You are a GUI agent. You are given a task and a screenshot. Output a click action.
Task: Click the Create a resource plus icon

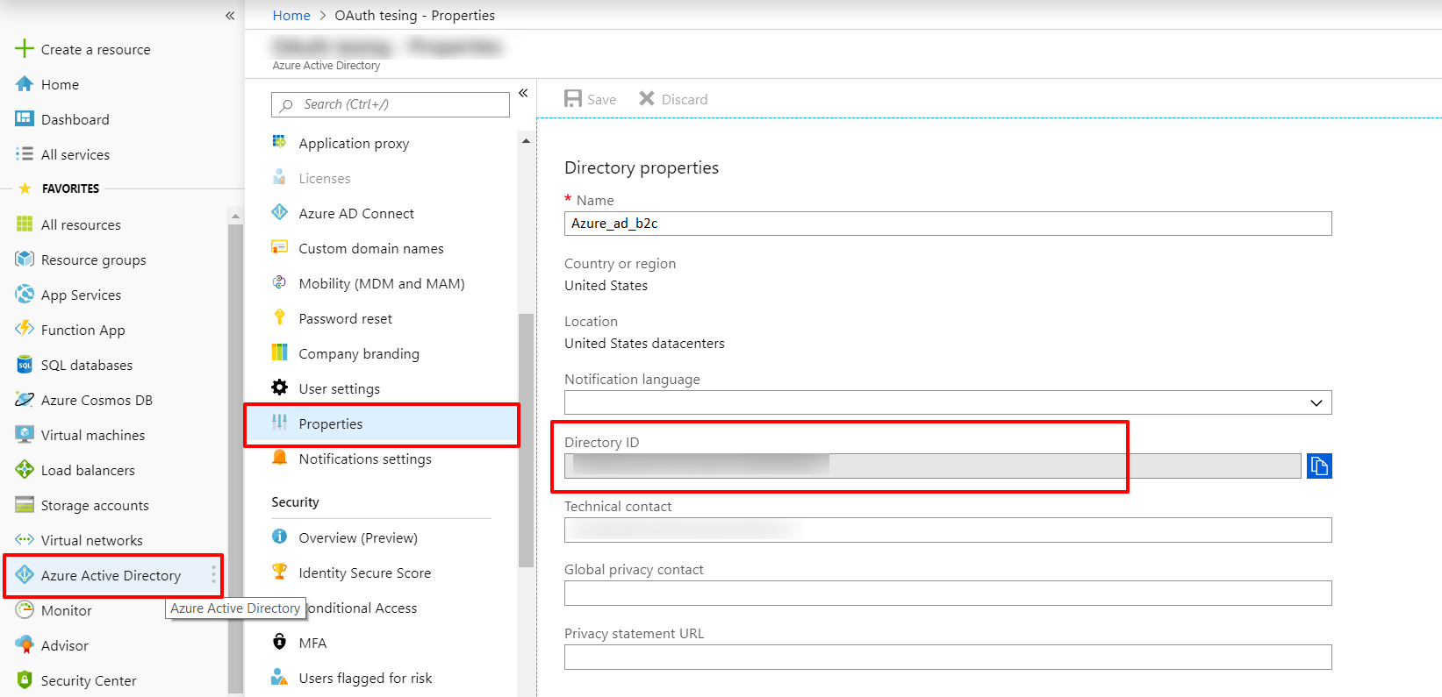(25, 48)
